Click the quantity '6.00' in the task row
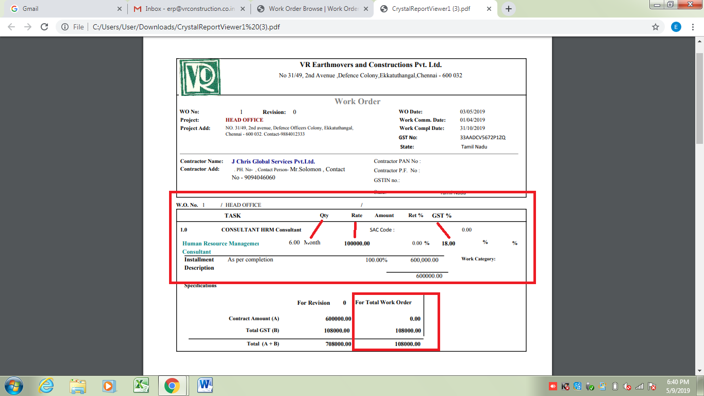The width and height of the screenshot is (704, 396). [294, 242]
